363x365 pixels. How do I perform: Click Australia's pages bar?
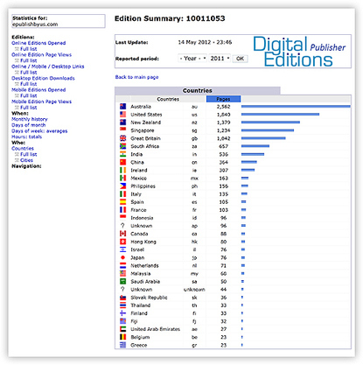296,107
